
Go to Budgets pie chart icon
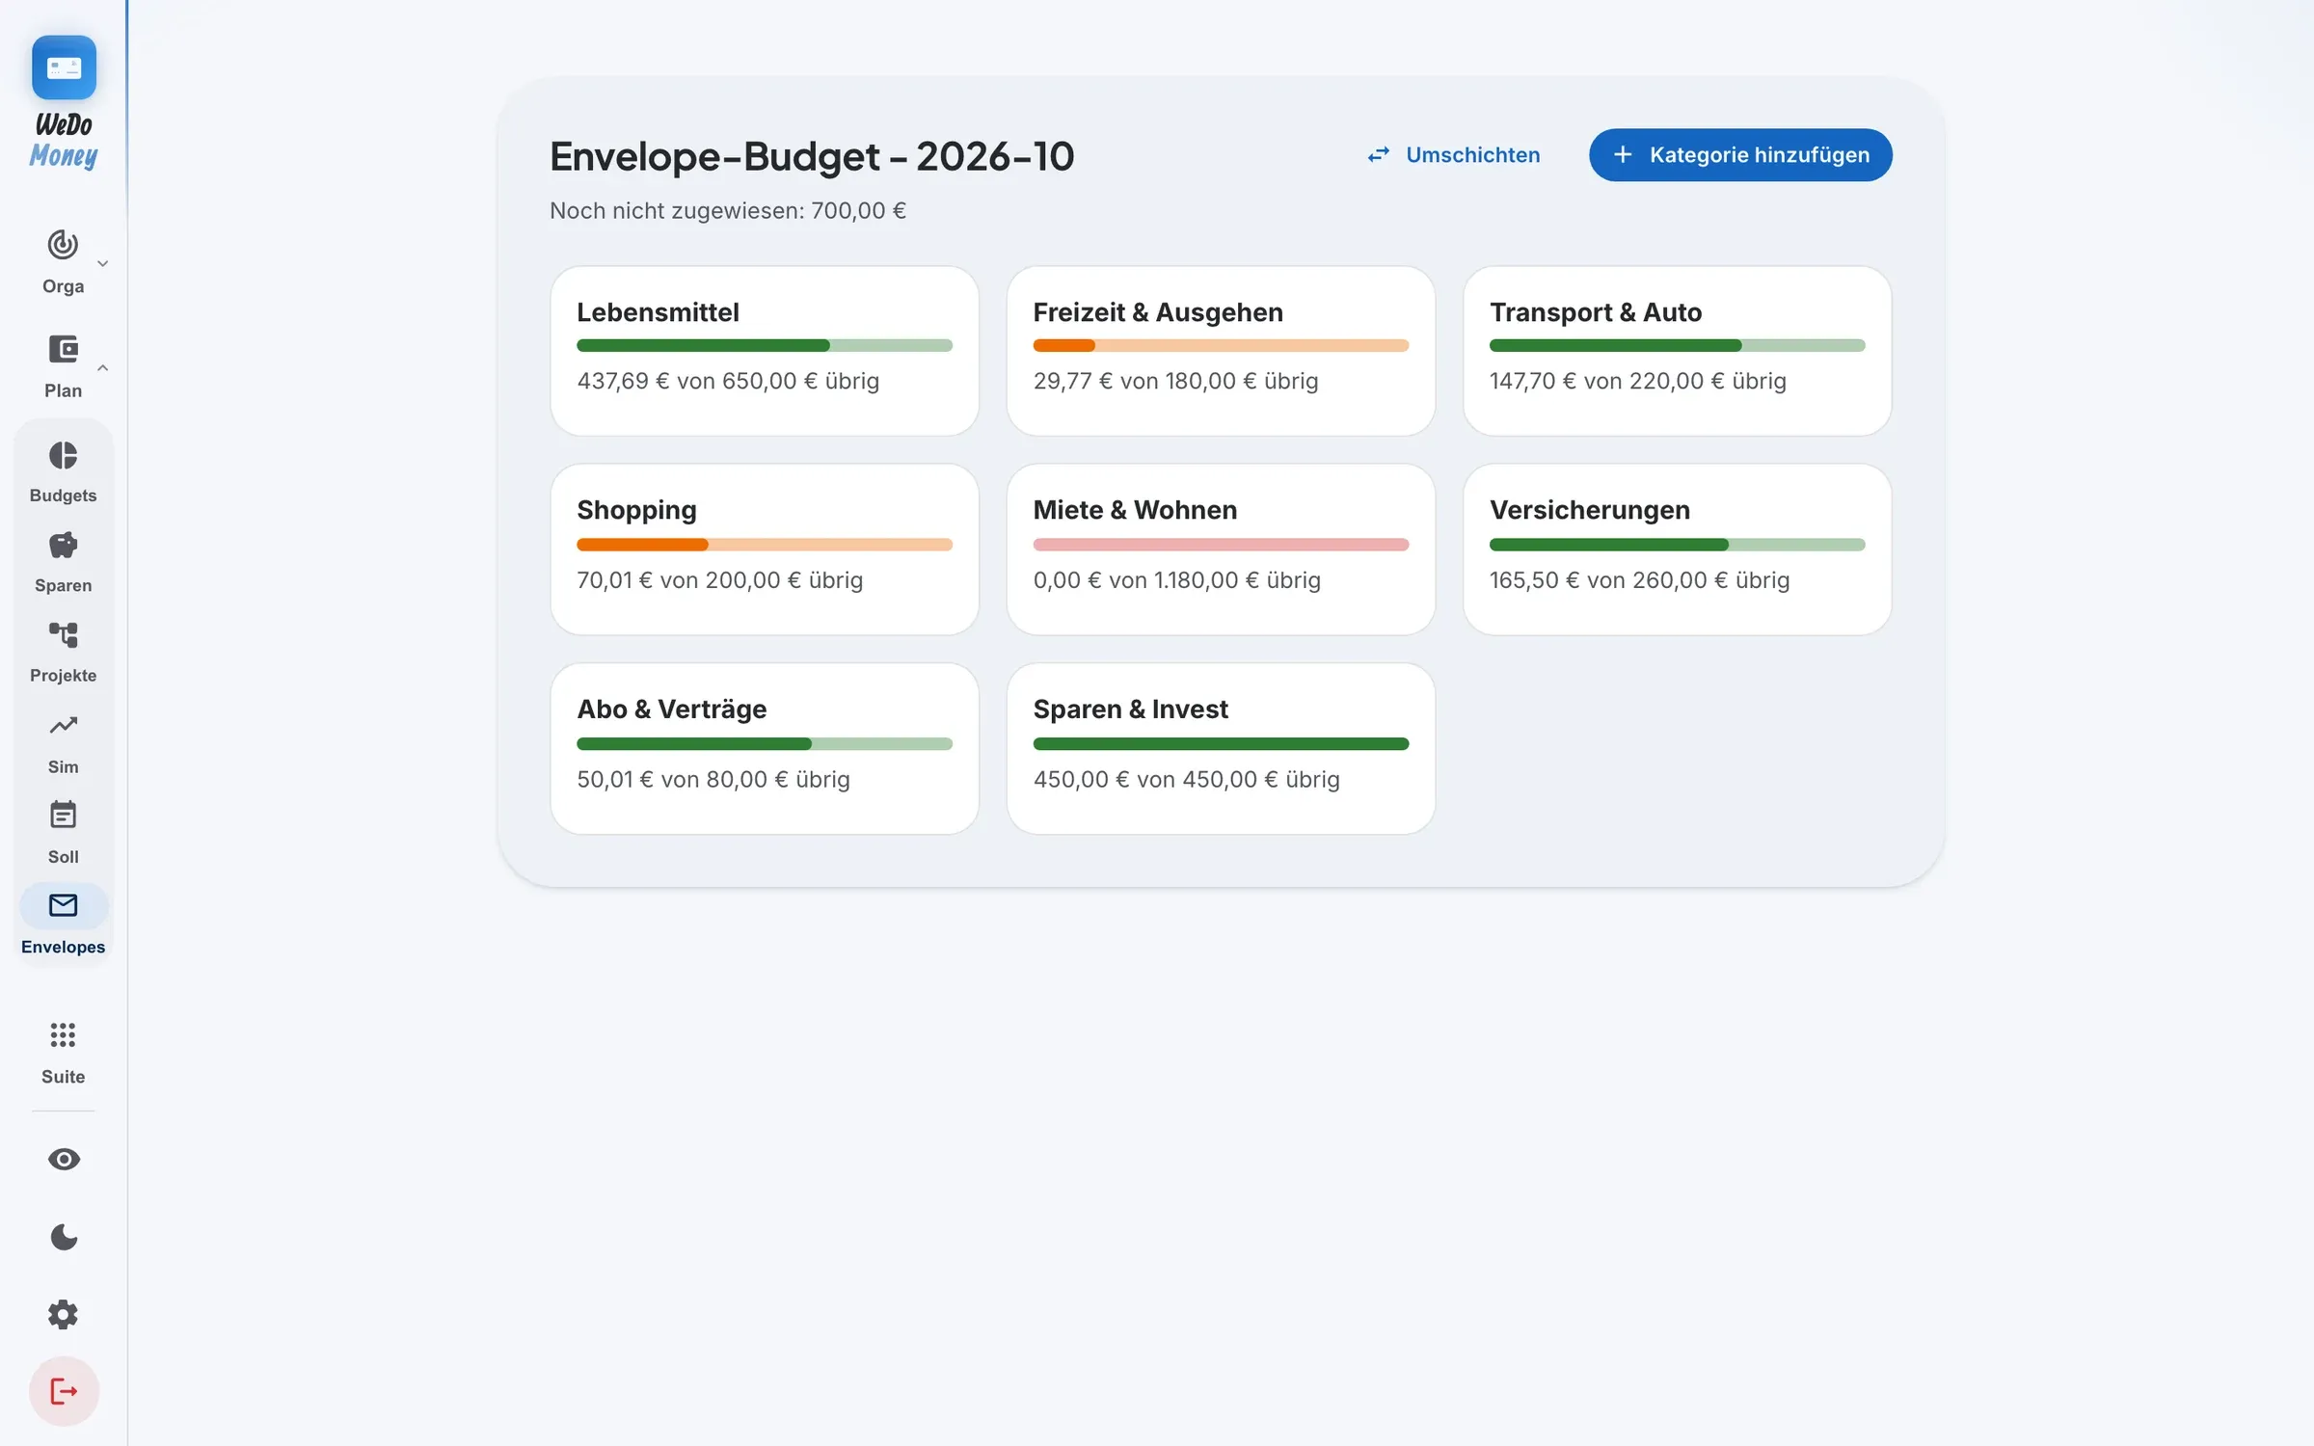[x=63, y=455]
